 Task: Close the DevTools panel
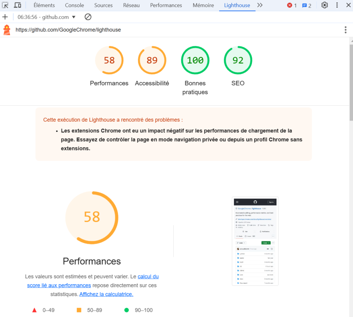(348, 5)
